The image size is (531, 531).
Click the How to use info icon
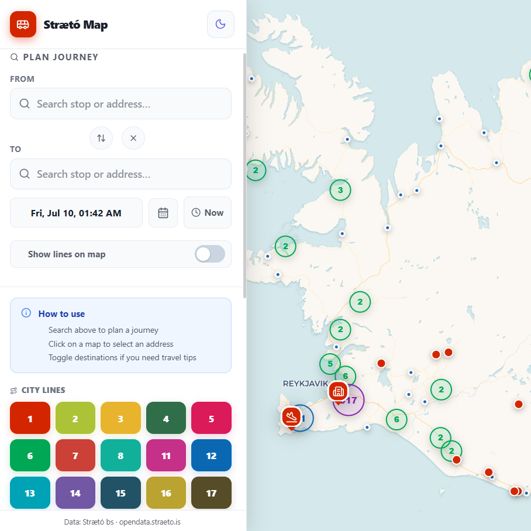tap(26, 313)
